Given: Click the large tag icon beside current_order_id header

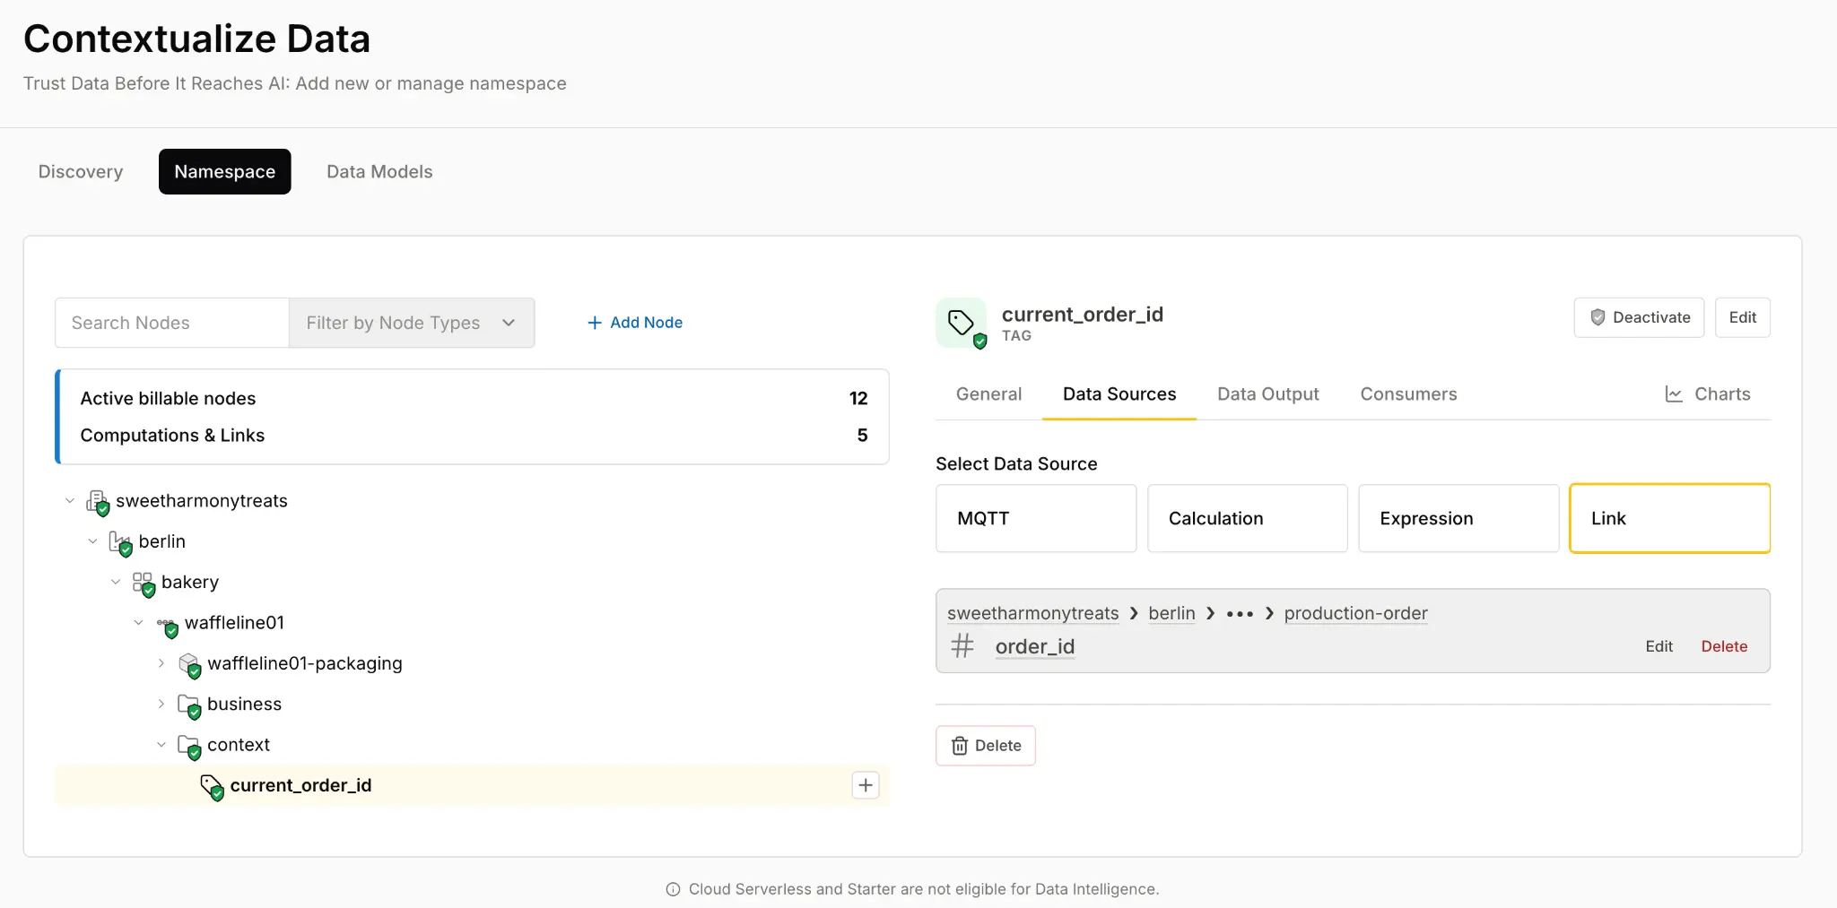Looking at the screenshot, I should (961, 323).
